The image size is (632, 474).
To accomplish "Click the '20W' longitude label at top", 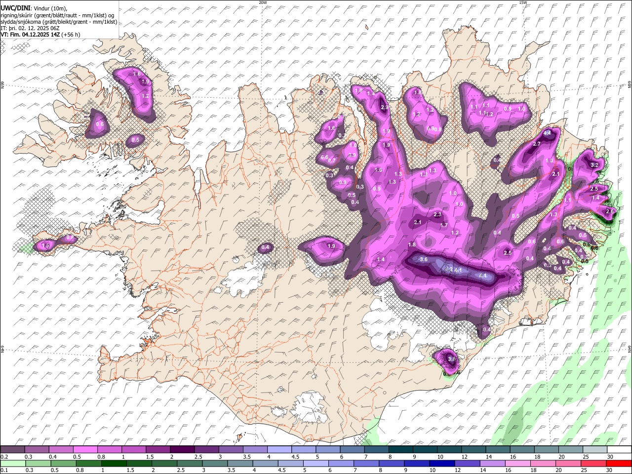I will [263, 2].
